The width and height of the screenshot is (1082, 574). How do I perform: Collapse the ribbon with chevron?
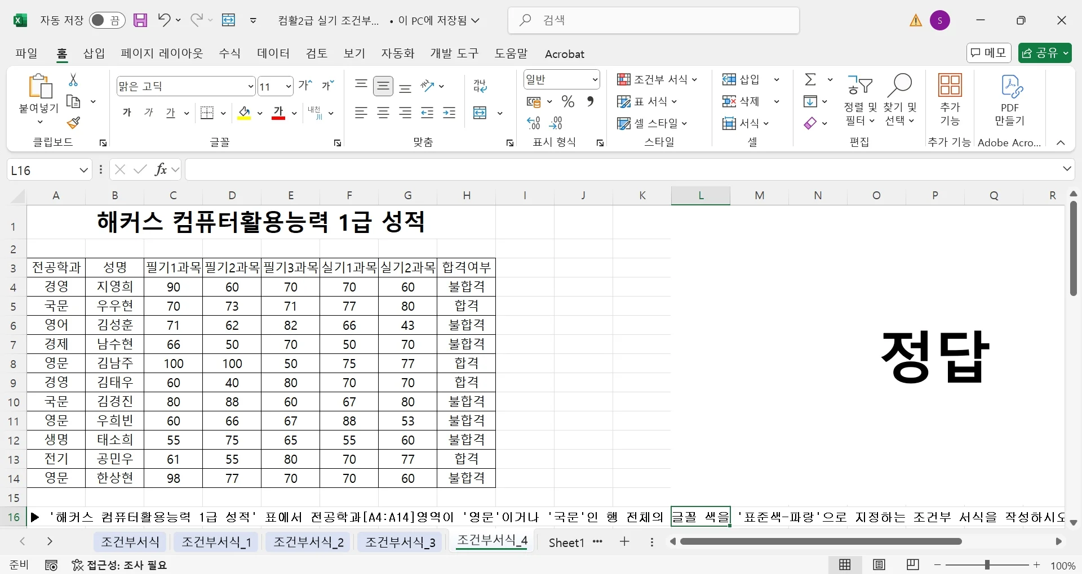click(x=1061, y=143)
